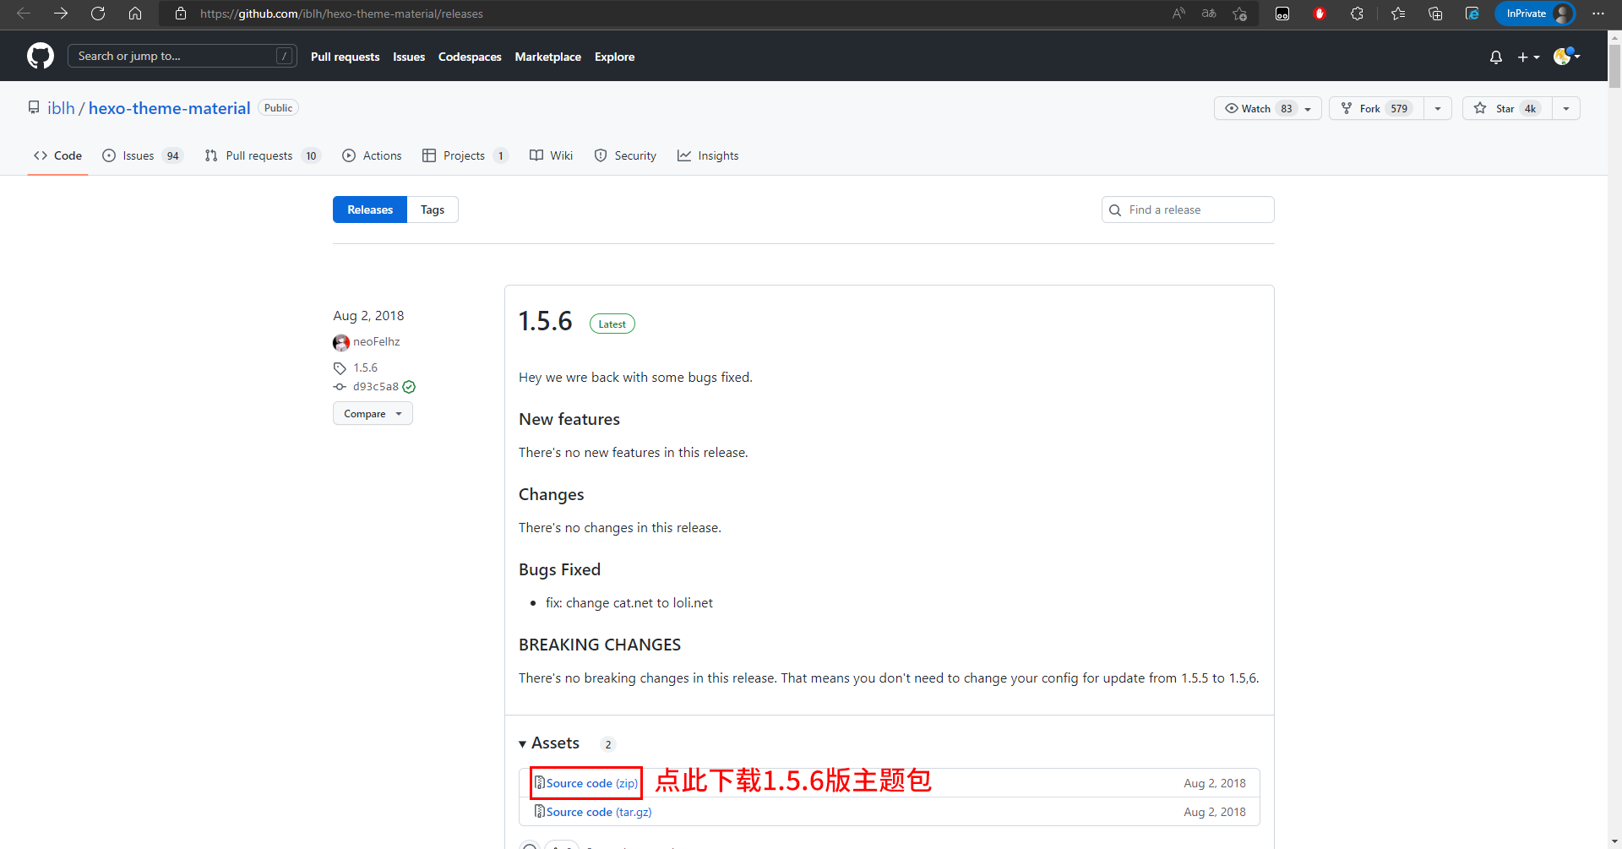
Task: Open GitHub notifications bell
Action: tap(1496, 57)
